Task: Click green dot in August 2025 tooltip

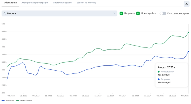Action: pyautogui.click(x=159, y=72)
